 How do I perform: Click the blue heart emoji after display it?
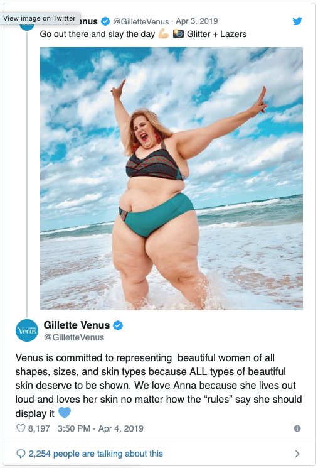65,413
